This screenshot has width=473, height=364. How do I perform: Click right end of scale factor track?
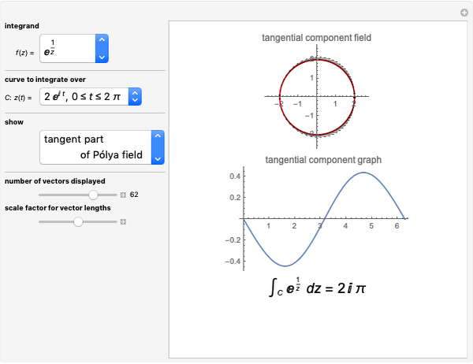tap(115, 222)
